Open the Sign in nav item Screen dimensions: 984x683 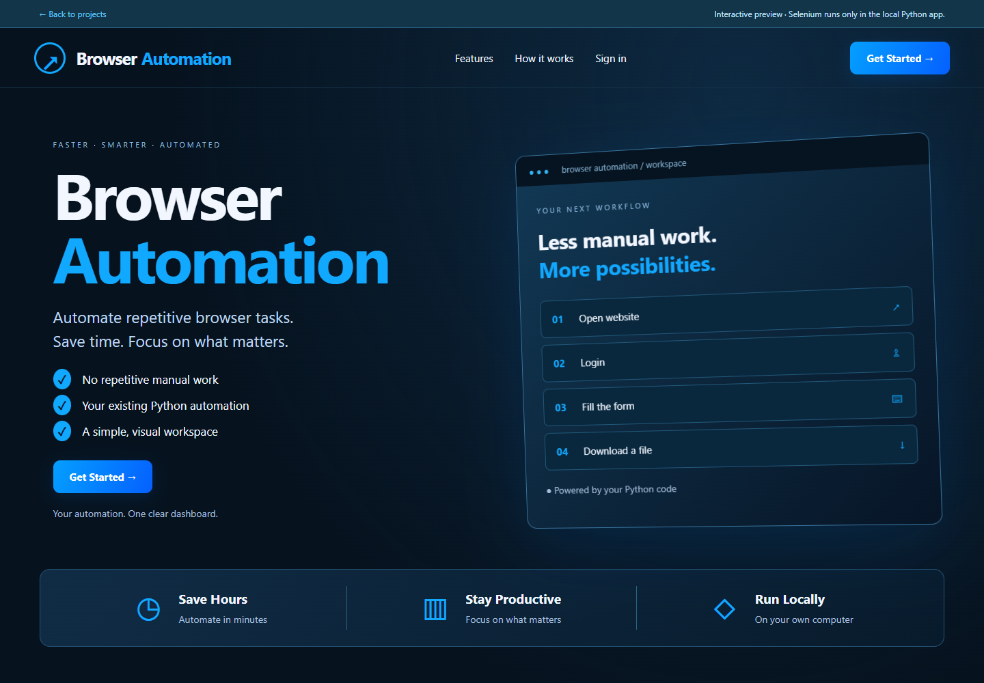point(611,59)
